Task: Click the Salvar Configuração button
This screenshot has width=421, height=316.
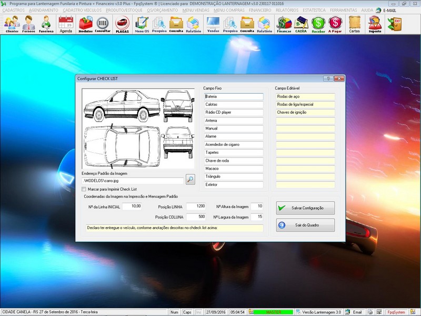Action: coord(305,208)
